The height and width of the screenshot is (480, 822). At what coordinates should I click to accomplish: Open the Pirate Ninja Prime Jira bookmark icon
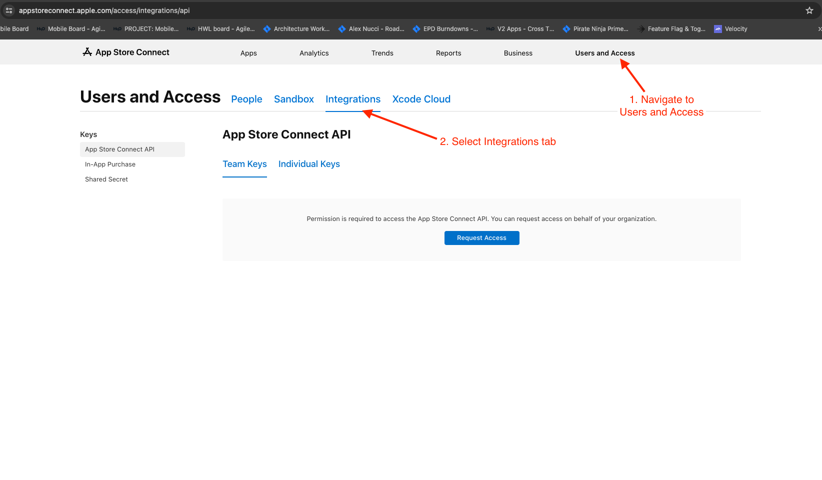(x=566, y=28)
